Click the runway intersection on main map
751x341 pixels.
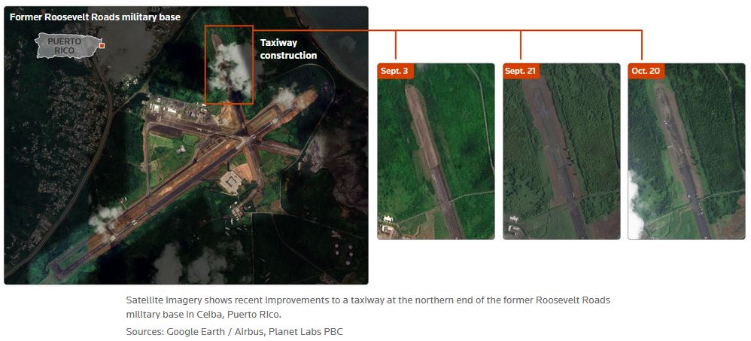(248, 138)
